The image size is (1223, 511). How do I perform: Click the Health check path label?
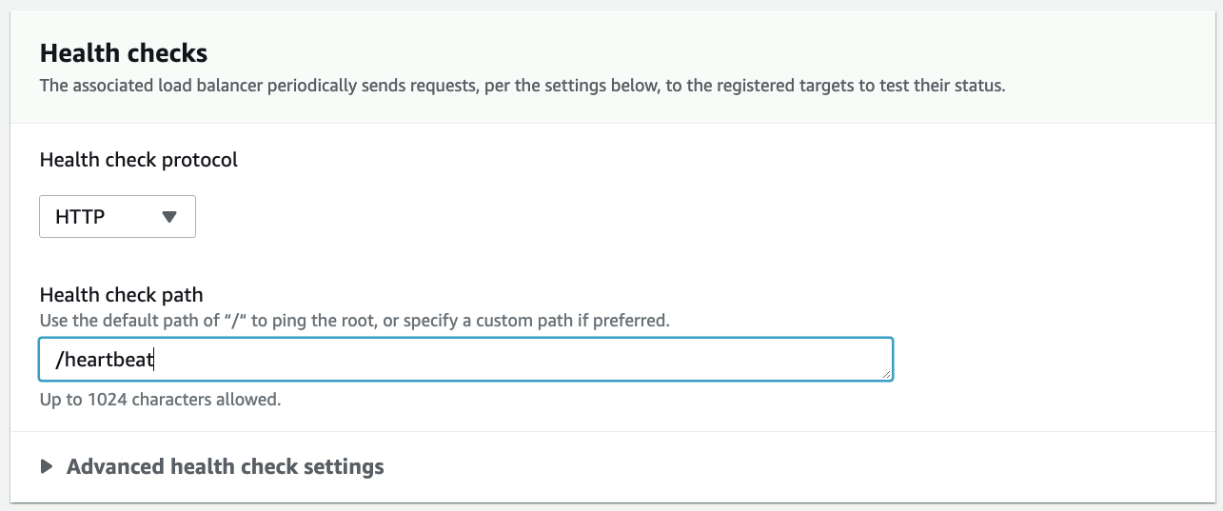click(x=122, y=295)
